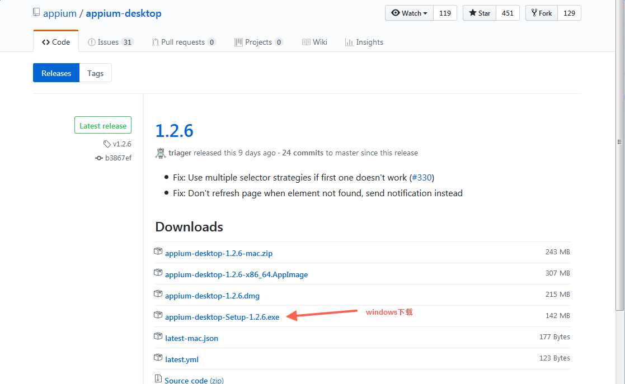Select the Releases button
625x384 pixels.
click(x=56, y=73)
